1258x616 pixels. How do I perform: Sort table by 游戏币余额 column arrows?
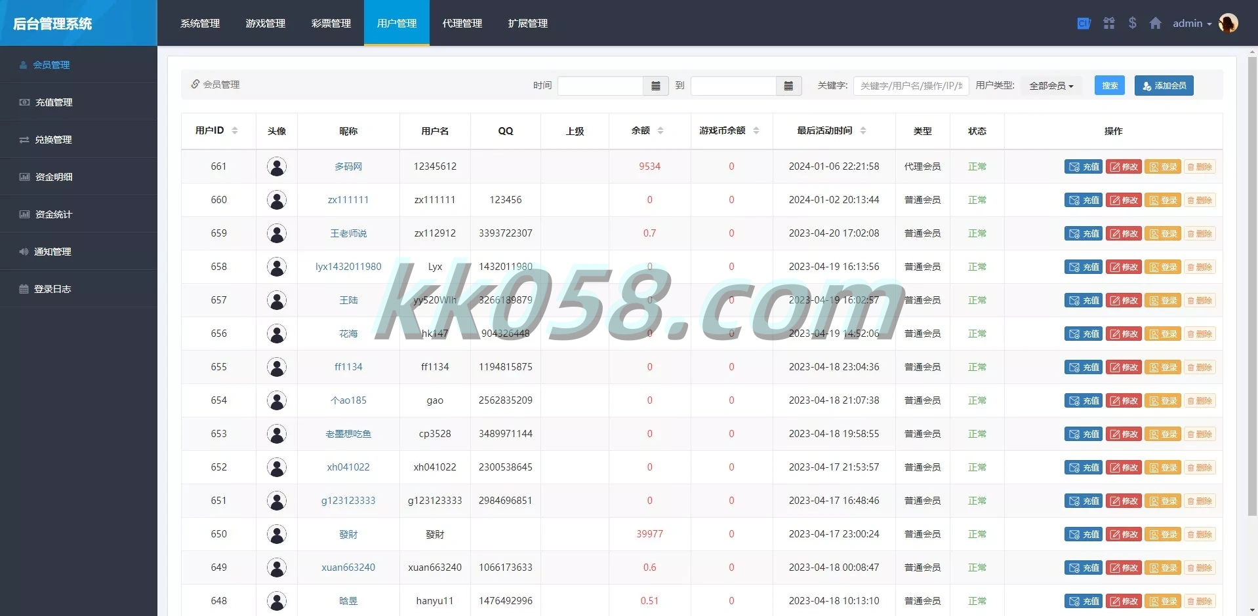coord(756,130)
